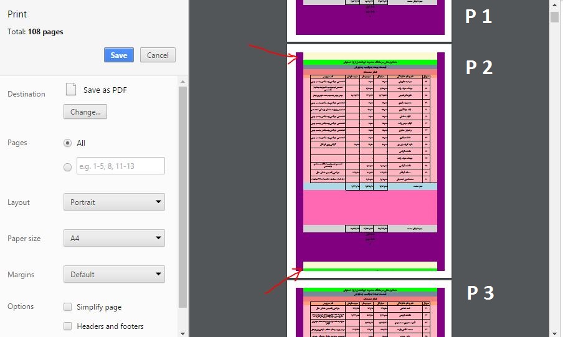Enable the Headers and footers checkbox
Viewport: 563px width, 337px height.
67,326
